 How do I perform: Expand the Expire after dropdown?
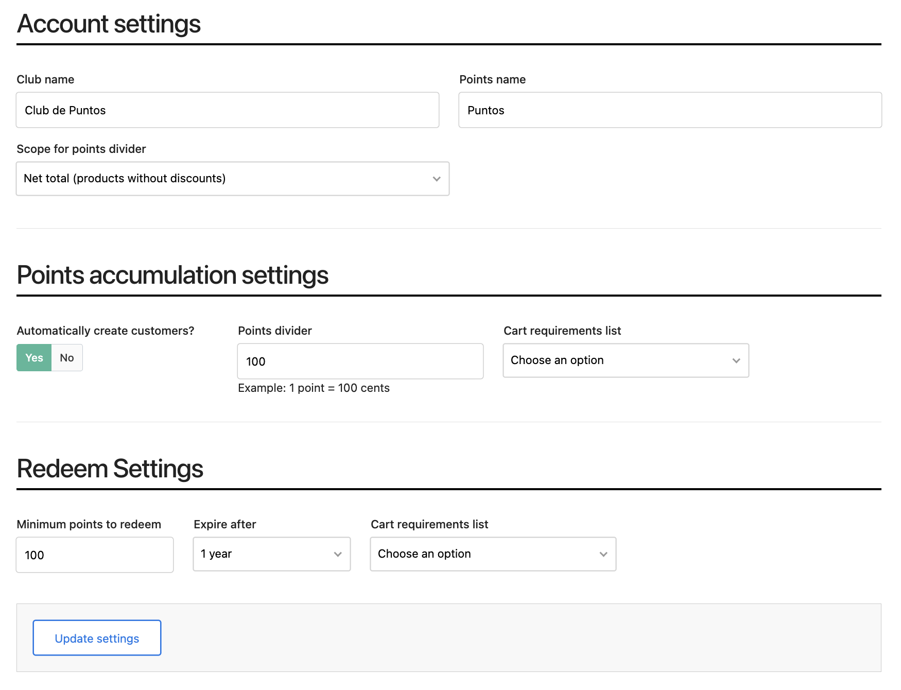271,554
